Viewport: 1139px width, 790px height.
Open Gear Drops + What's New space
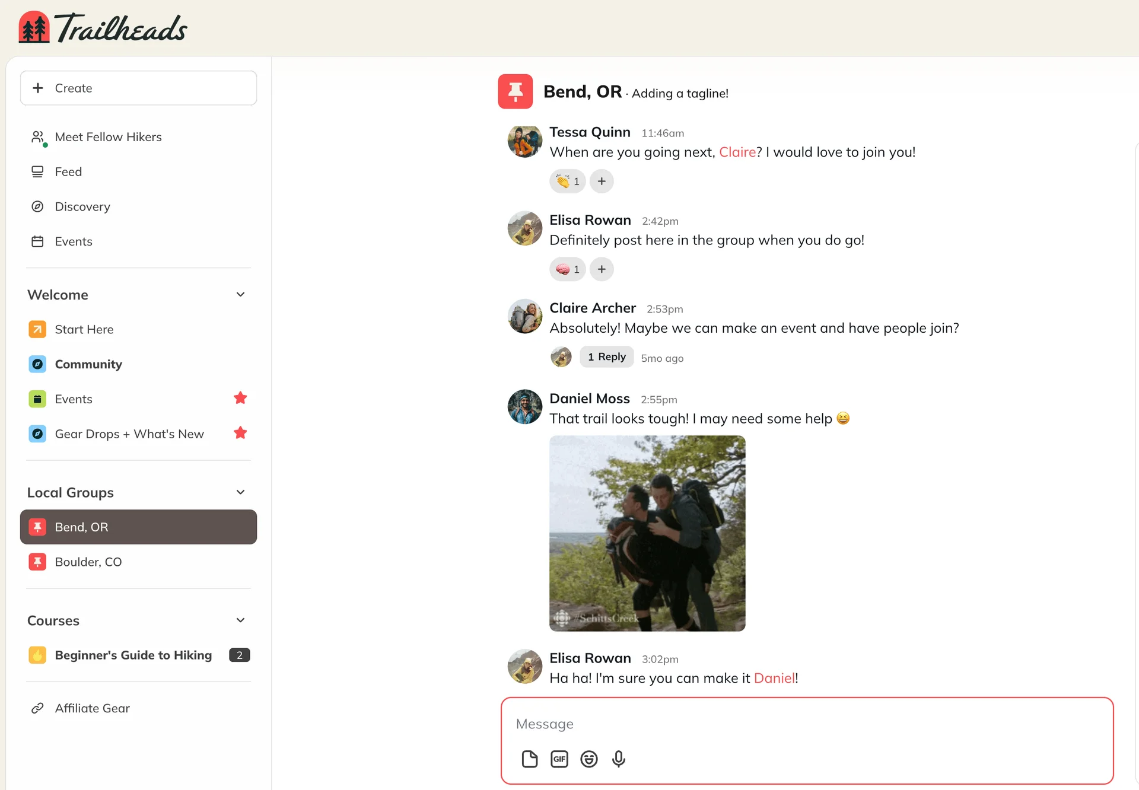click(138, 434)
